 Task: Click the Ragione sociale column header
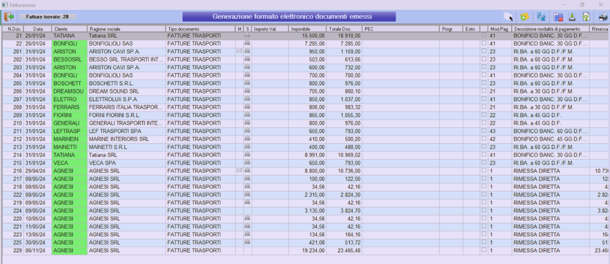click(126, 28)
